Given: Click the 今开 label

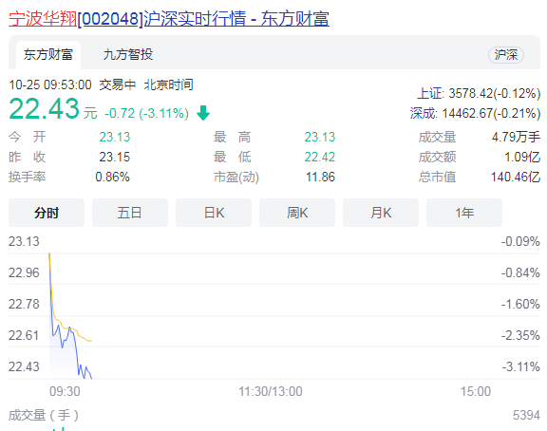Looking at the screenshot, I should tap(27, 137).
